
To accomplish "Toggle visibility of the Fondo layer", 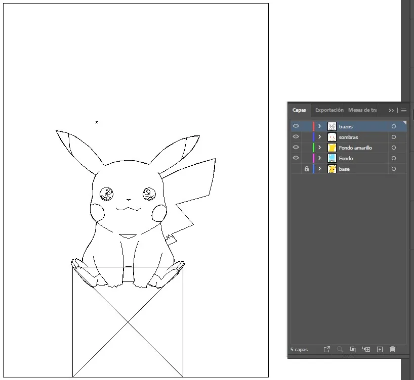I will (296, 158).
